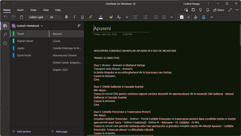
Task: Insert a bulleted list
Action: (x=135, y=17)
